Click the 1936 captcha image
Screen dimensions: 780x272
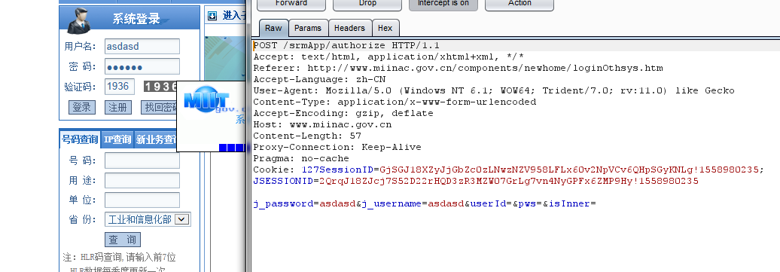160,87
